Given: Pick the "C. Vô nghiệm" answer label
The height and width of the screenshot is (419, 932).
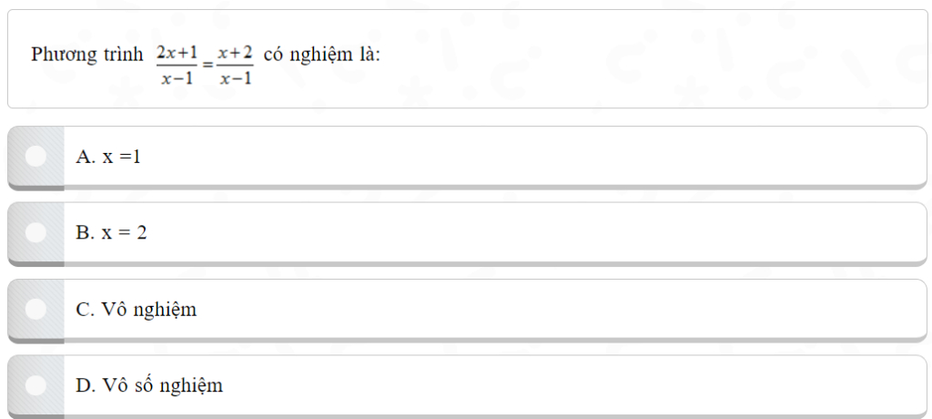Looking at the screenshot, I should [137, 310].
